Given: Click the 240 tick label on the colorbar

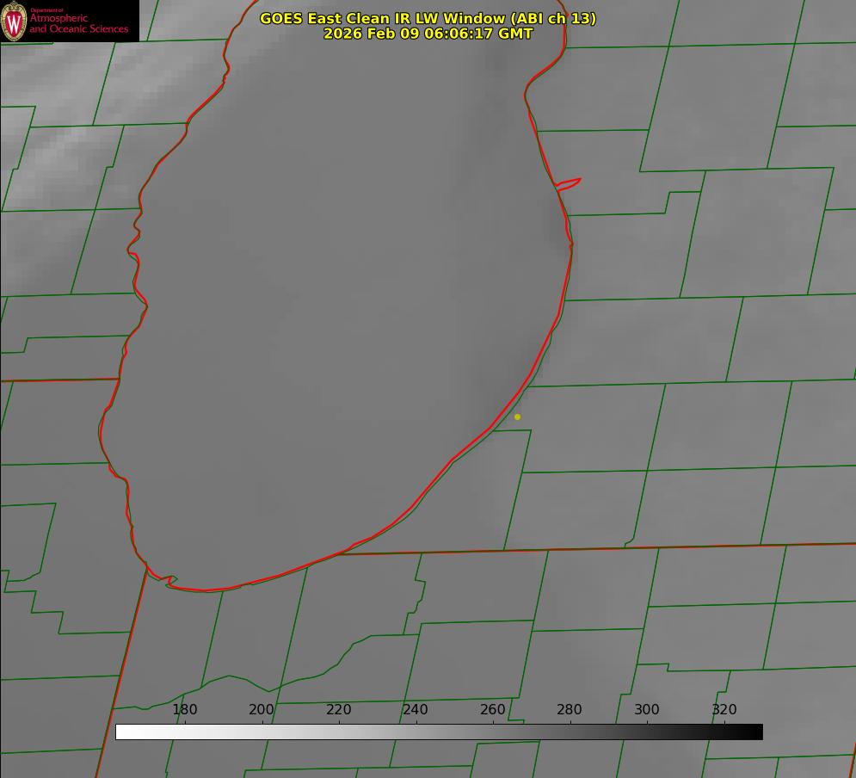Looking at the screenshot, I should click(x=416, y=709).
